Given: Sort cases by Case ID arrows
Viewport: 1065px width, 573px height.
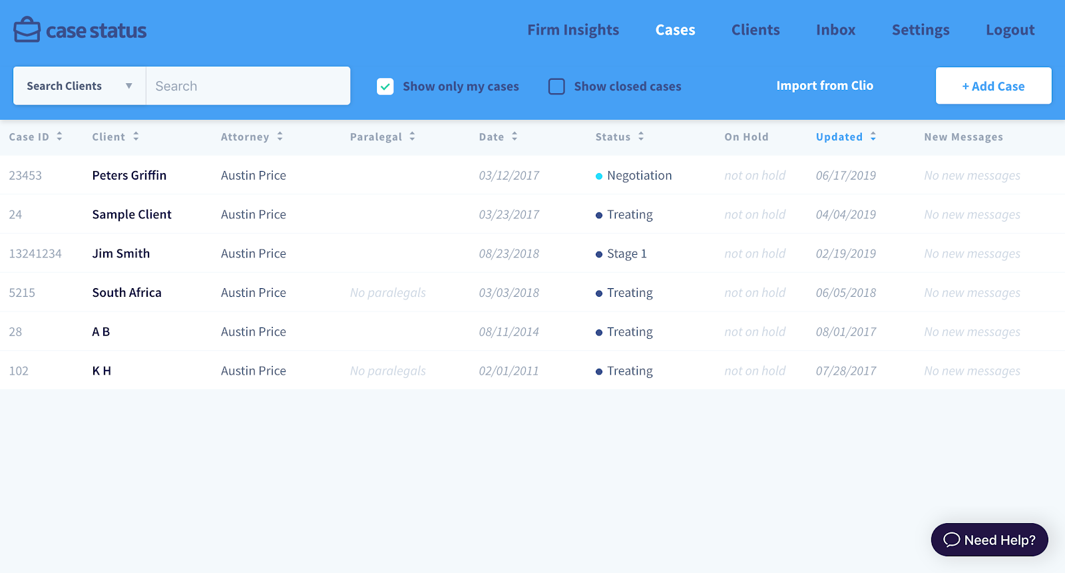Looking at the screenshot, I should [x=59, y=136].
